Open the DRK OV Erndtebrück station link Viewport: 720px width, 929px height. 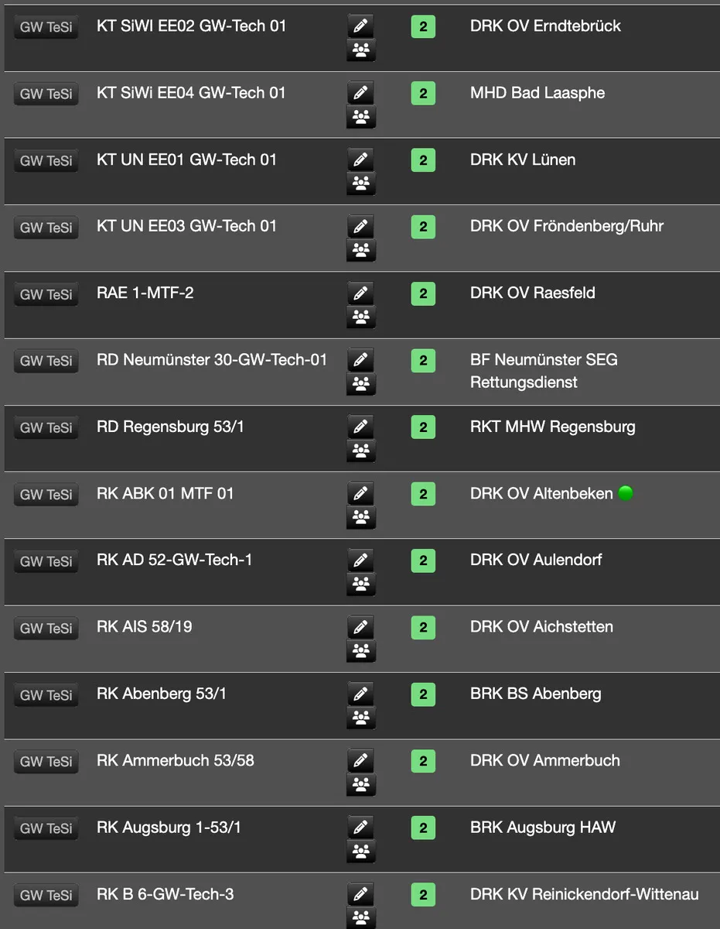point(545,26)
